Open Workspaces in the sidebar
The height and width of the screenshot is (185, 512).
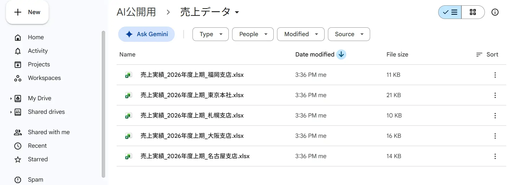[44, 78]
